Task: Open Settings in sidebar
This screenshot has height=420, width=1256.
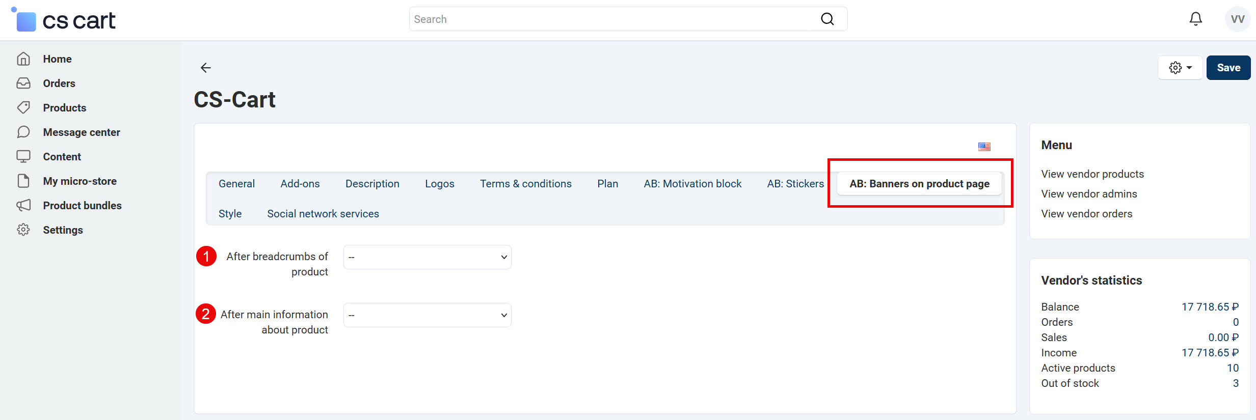Action: click(63, 230)
